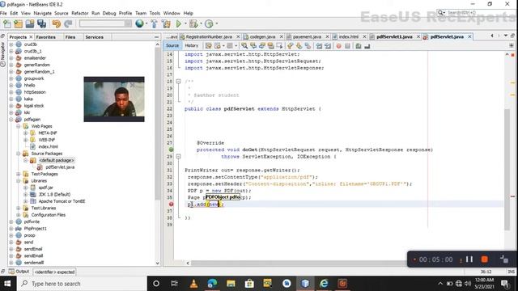
Task: Open VLC media player from taskbar
Action: [x=193, y=284]
